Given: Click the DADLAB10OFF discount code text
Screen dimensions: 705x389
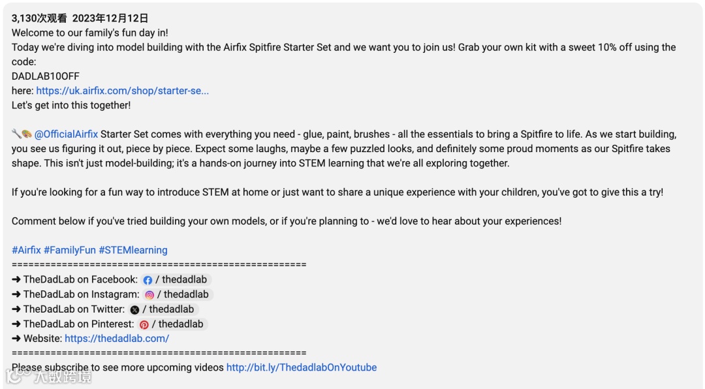Looking at the screenshot, I should [46, 76].
